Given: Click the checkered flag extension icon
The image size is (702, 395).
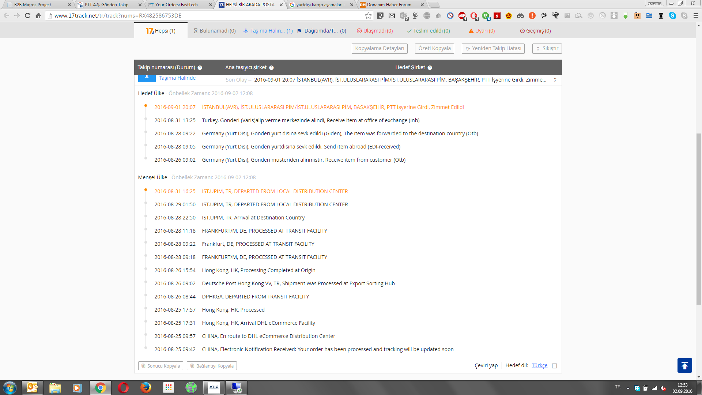Looking at the screenshot, I should tap(544, 15).
